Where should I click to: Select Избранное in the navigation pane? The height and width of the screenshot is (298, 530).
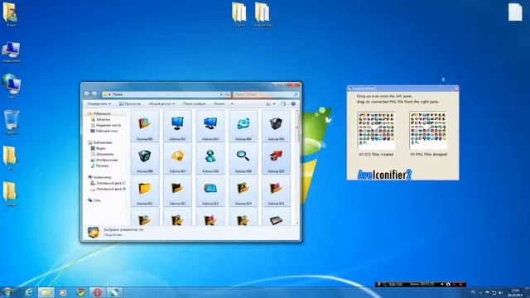click(x=102, y=114)
